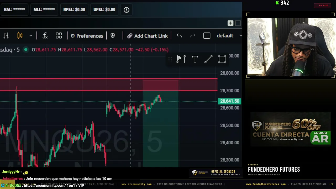
Task: Click the 28,800.00 price axis label
Action: [x=230, y=73]
